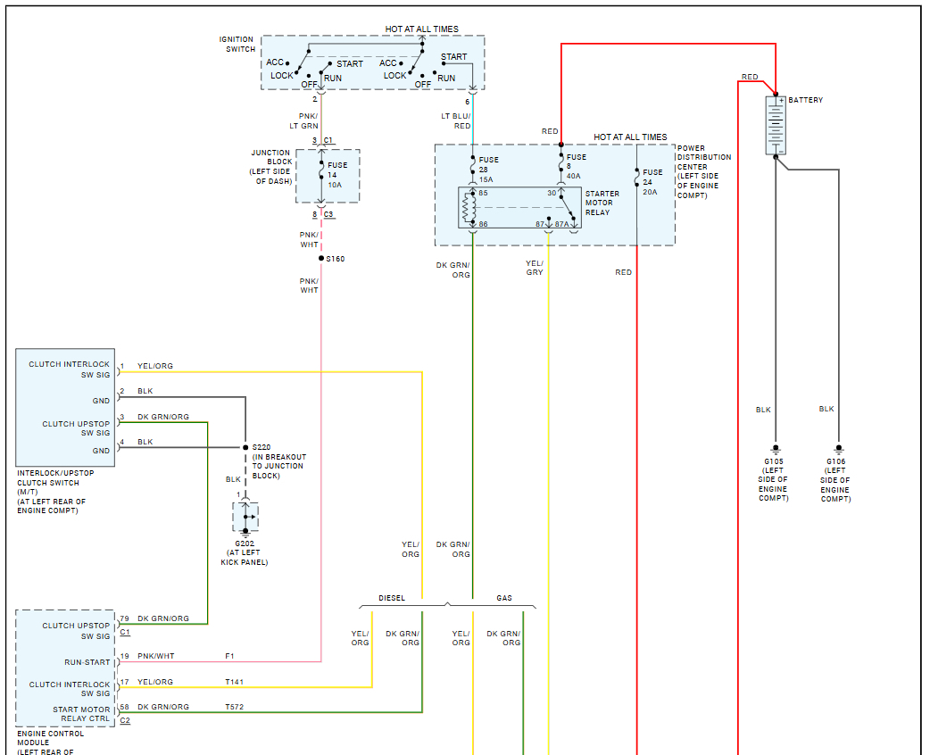Click the starter relay coil symbol
930x755 pixels.
pos(469,208)
